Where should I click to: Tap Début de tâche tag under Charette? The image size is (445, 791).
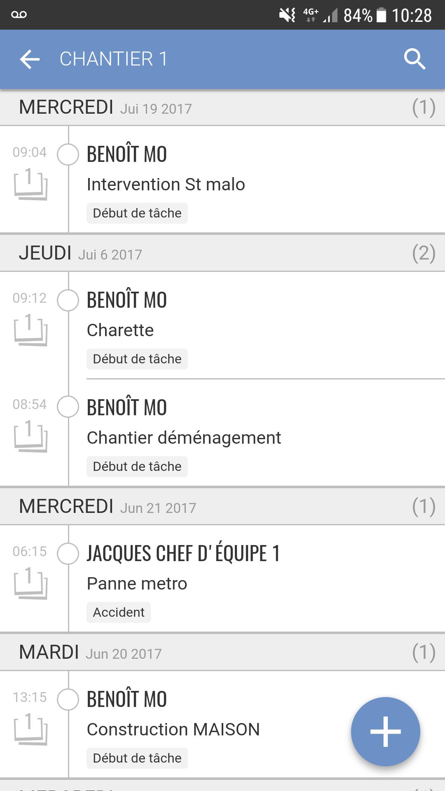coord(137,359)
